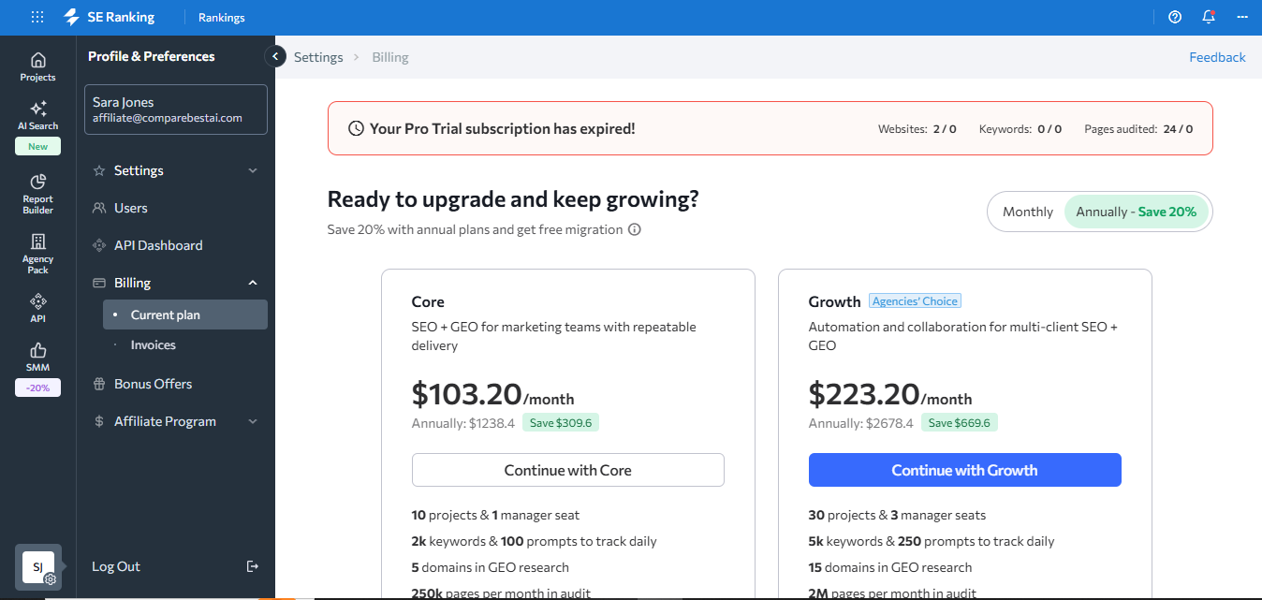
Task: Open Sara Jones account card
Action: [176, 110]
